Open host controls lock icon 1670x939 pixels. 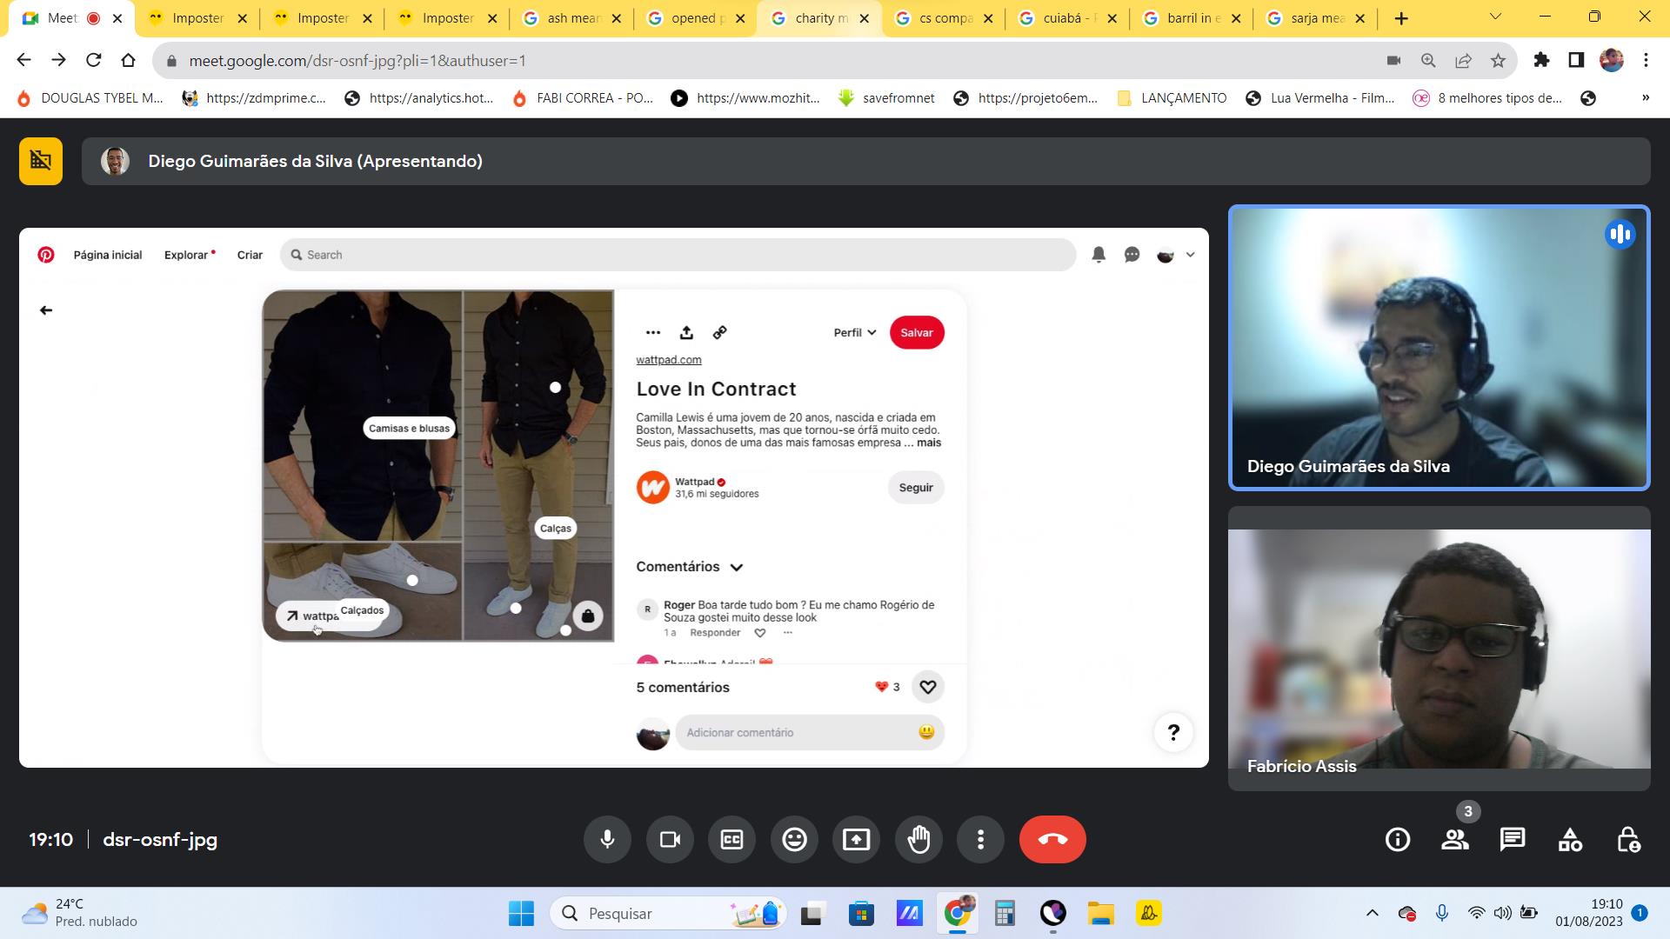[x=1627, y=839]
